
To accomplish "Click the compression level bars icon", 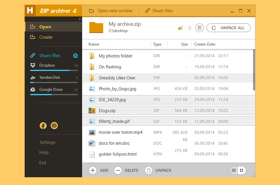I will (180, 28).
